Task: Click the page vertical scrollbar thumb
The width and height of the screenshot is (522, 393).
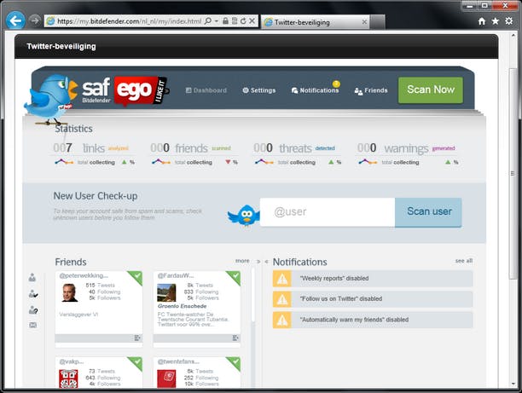Action: tap(513, 173)
